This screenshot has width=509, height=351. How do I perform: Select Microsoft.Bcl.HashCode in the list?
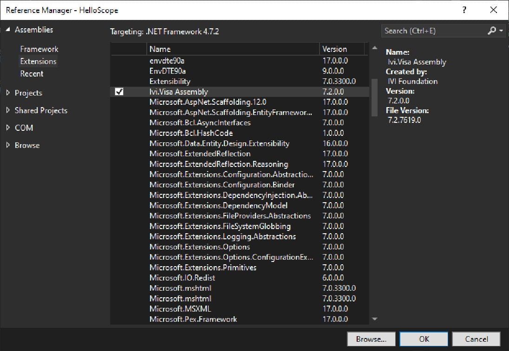pos(191,133)
